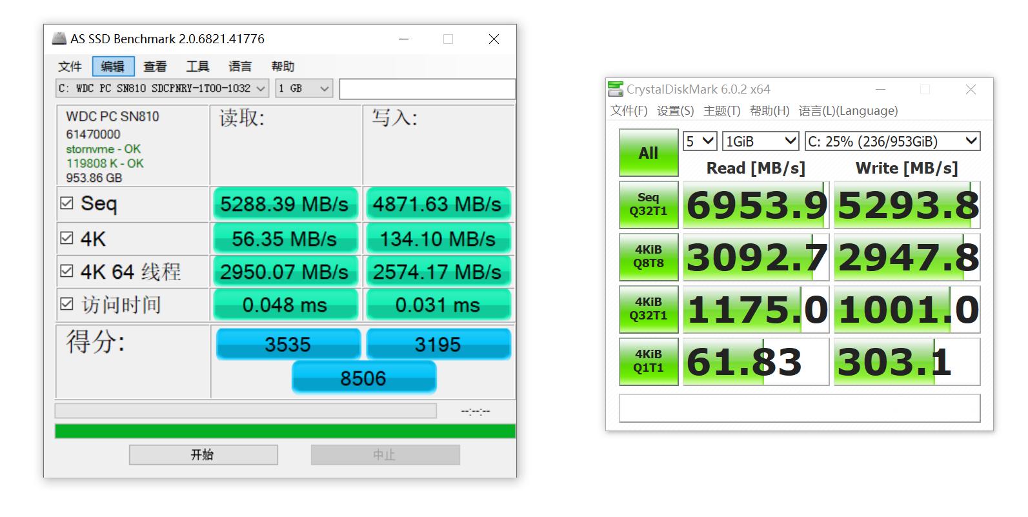Minimize the AS SSD Benchmark window
1028x517 pixels.
tap(403, 39)
